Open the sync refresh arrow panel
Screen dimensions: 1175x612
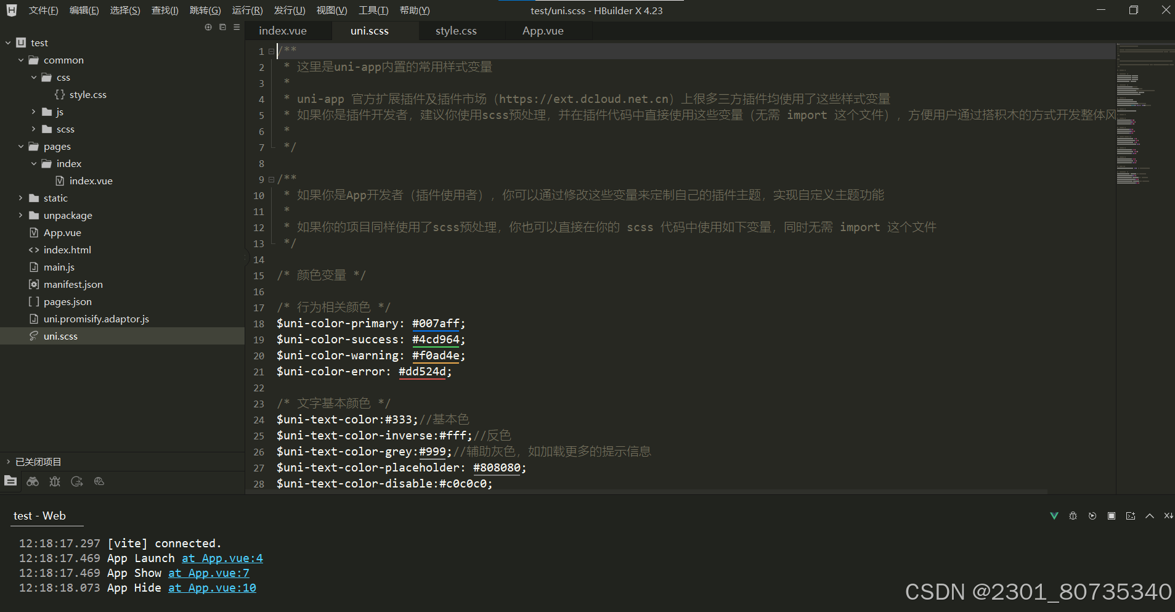[77, 481]
